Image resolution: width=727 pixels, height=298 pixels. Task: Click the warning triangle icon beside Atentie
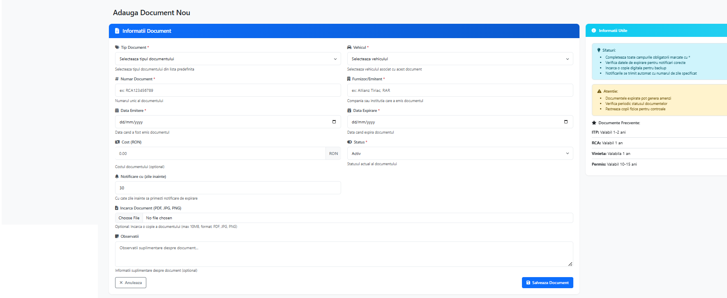(599, 91)
